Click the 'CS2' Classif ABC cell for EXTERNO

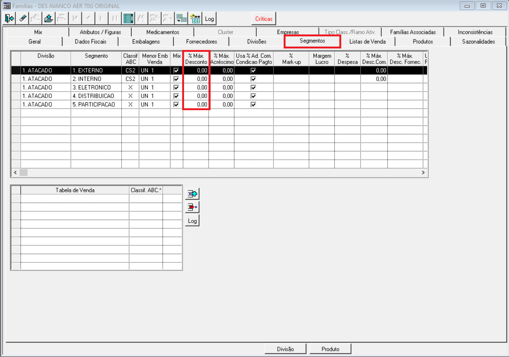point(130,70)
